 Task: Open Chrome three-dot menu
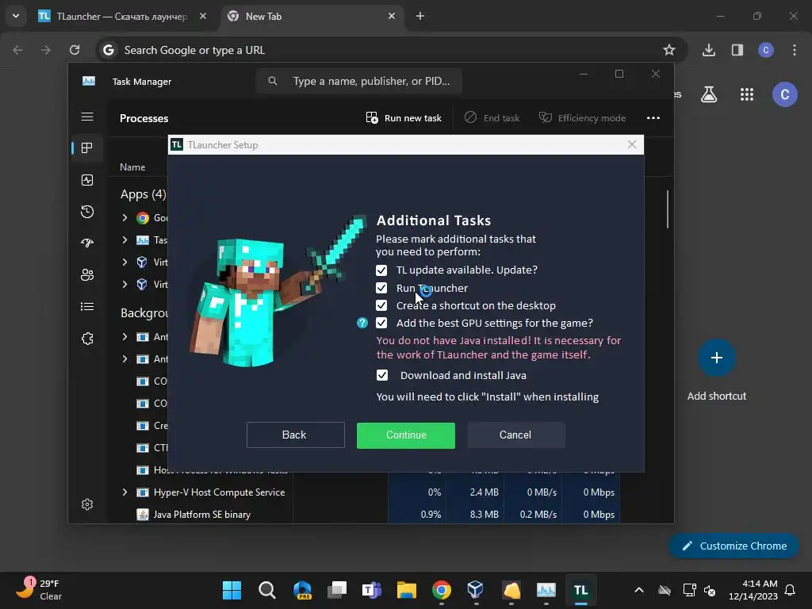click(795, 50)
